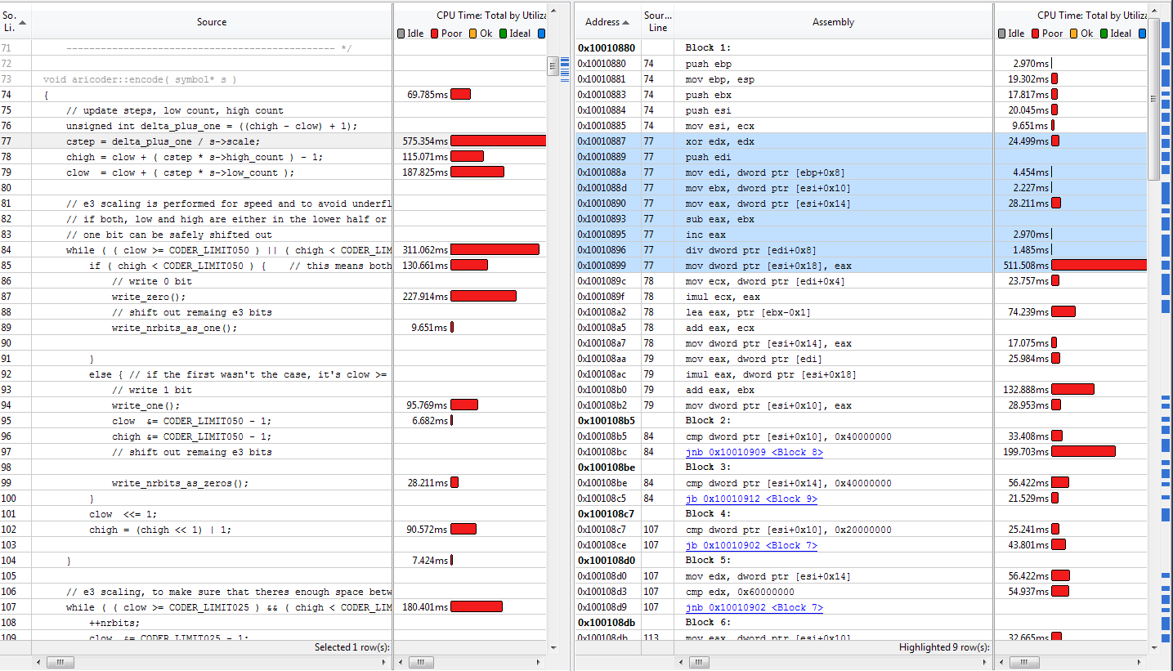Image resolution: width=1173 pixels, height=671 pixels.
Task: Click the blue hotspot marker strip beside source pane
Action: coord(565,69)
